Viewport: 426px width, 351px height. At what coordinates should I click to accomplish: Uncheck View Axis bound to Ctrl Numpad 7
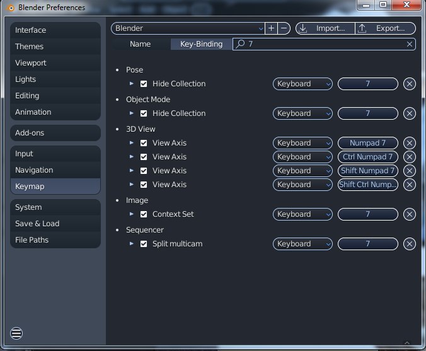(x=144, y=157)
